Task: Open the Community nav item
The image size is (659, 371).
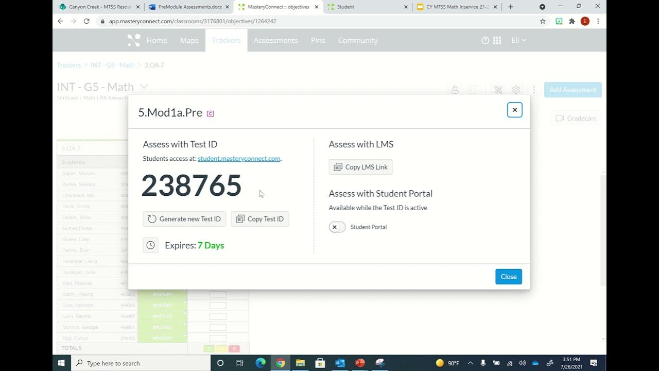Action: [x=358, y=40]
